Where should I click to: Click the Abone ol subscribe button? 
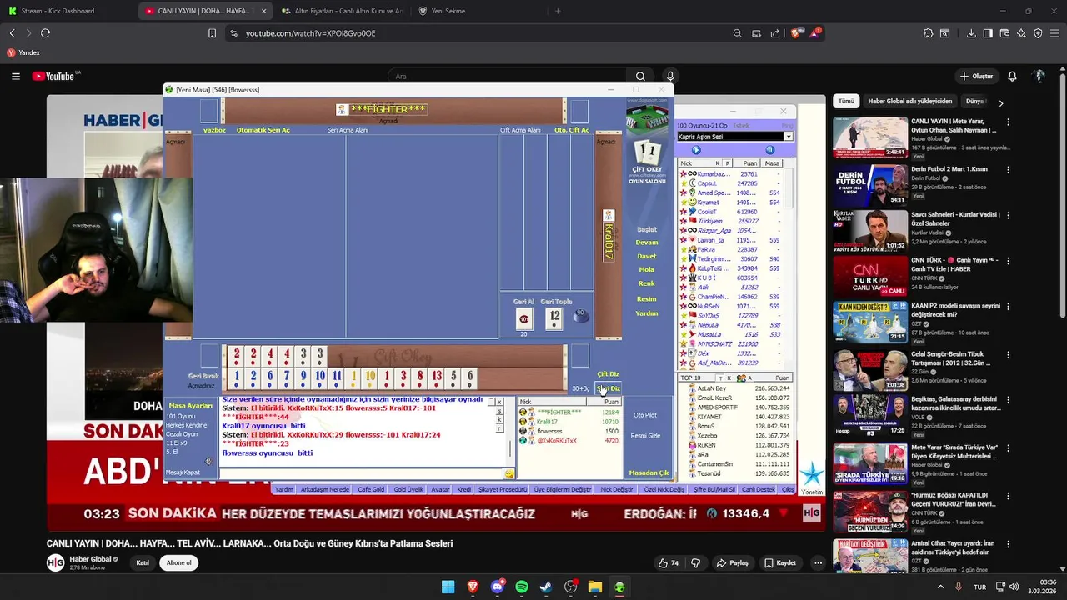click(178, 562)
